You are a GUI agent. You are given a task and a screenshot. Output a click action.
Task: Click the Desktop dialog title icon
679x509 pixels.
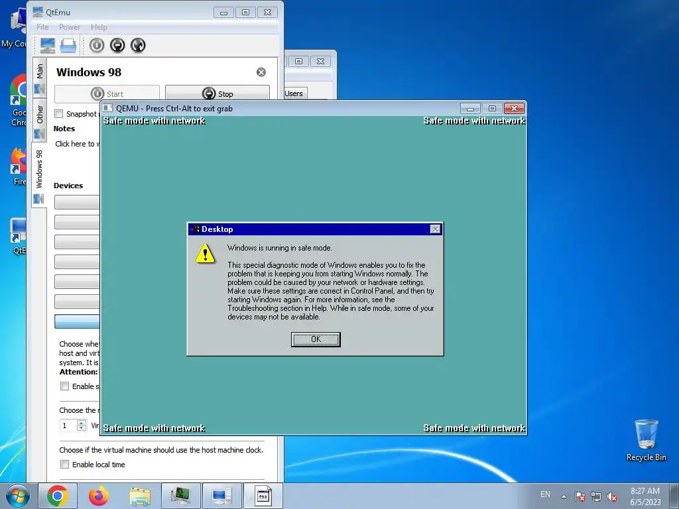(x=195, y=229)
